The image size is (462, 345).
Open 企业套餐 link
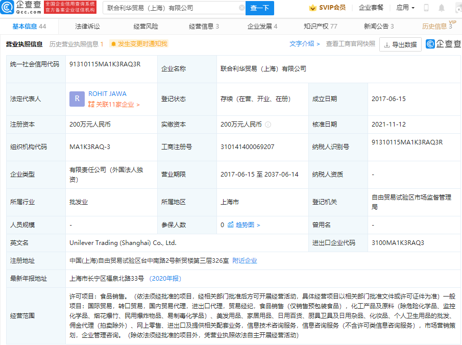pos(371,8)
